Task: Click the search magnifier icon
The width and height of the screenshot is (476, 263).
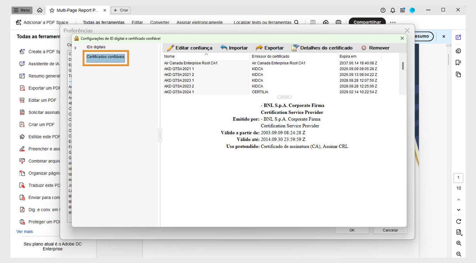Action: point(296,22)
